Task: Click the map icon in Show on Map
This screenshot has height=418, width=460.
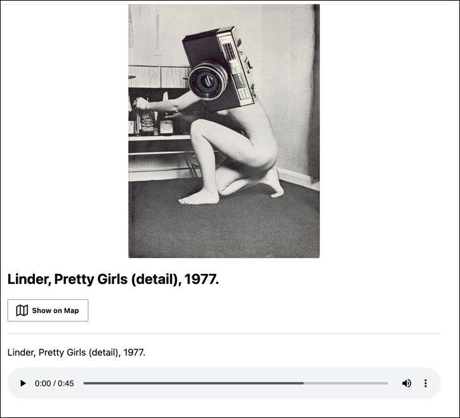Action: pyautogui.click(x=22, y=310)
